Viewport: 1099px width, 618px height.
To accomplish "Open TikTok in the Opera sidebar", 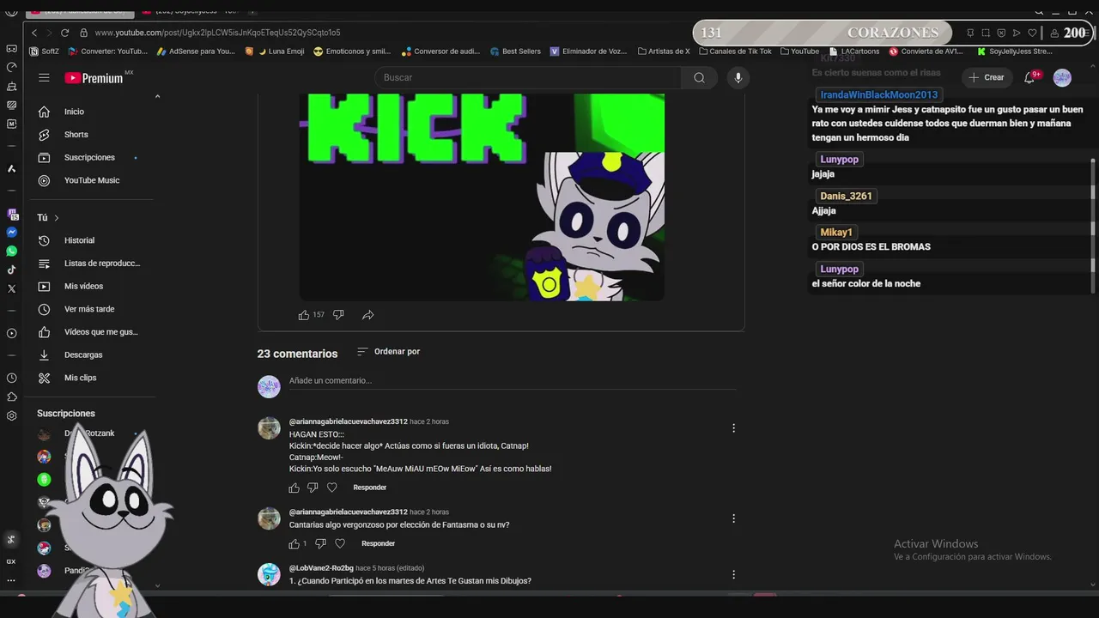I will 11,270.
